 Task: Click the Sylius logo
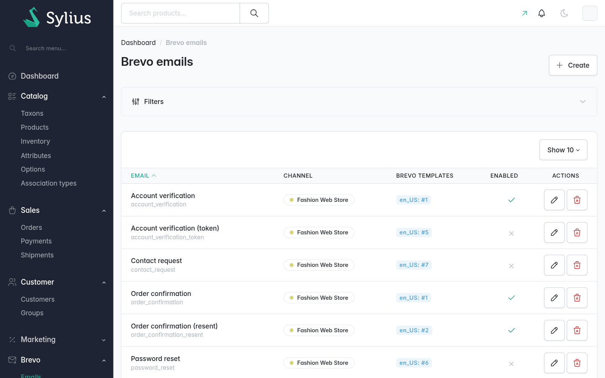click(x=57, y=17)
